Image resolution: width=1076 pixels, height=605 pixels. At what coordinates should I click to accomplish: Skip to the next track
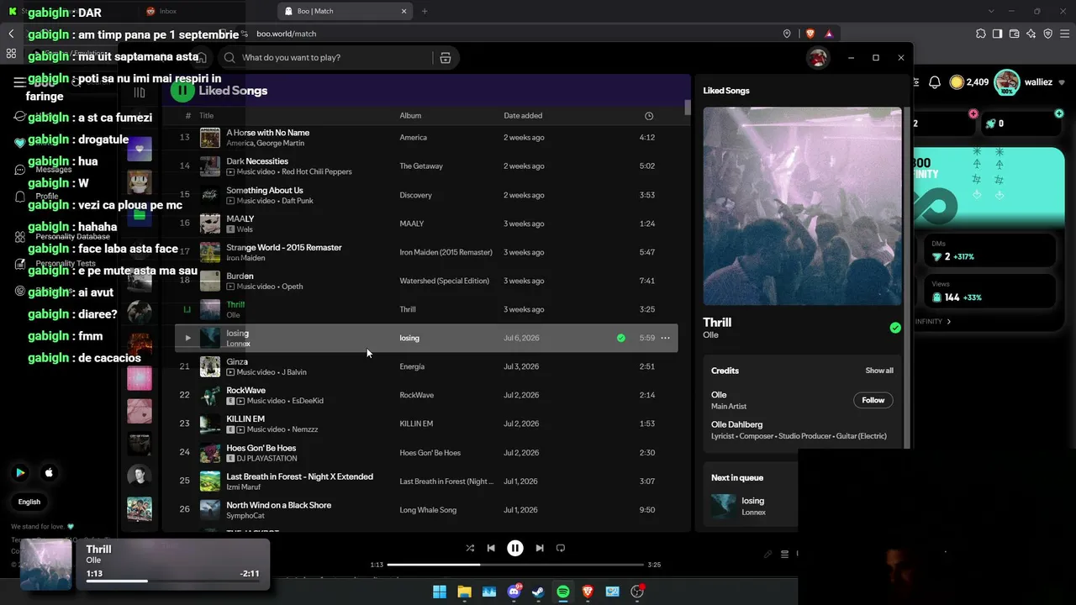click(540, 548)
